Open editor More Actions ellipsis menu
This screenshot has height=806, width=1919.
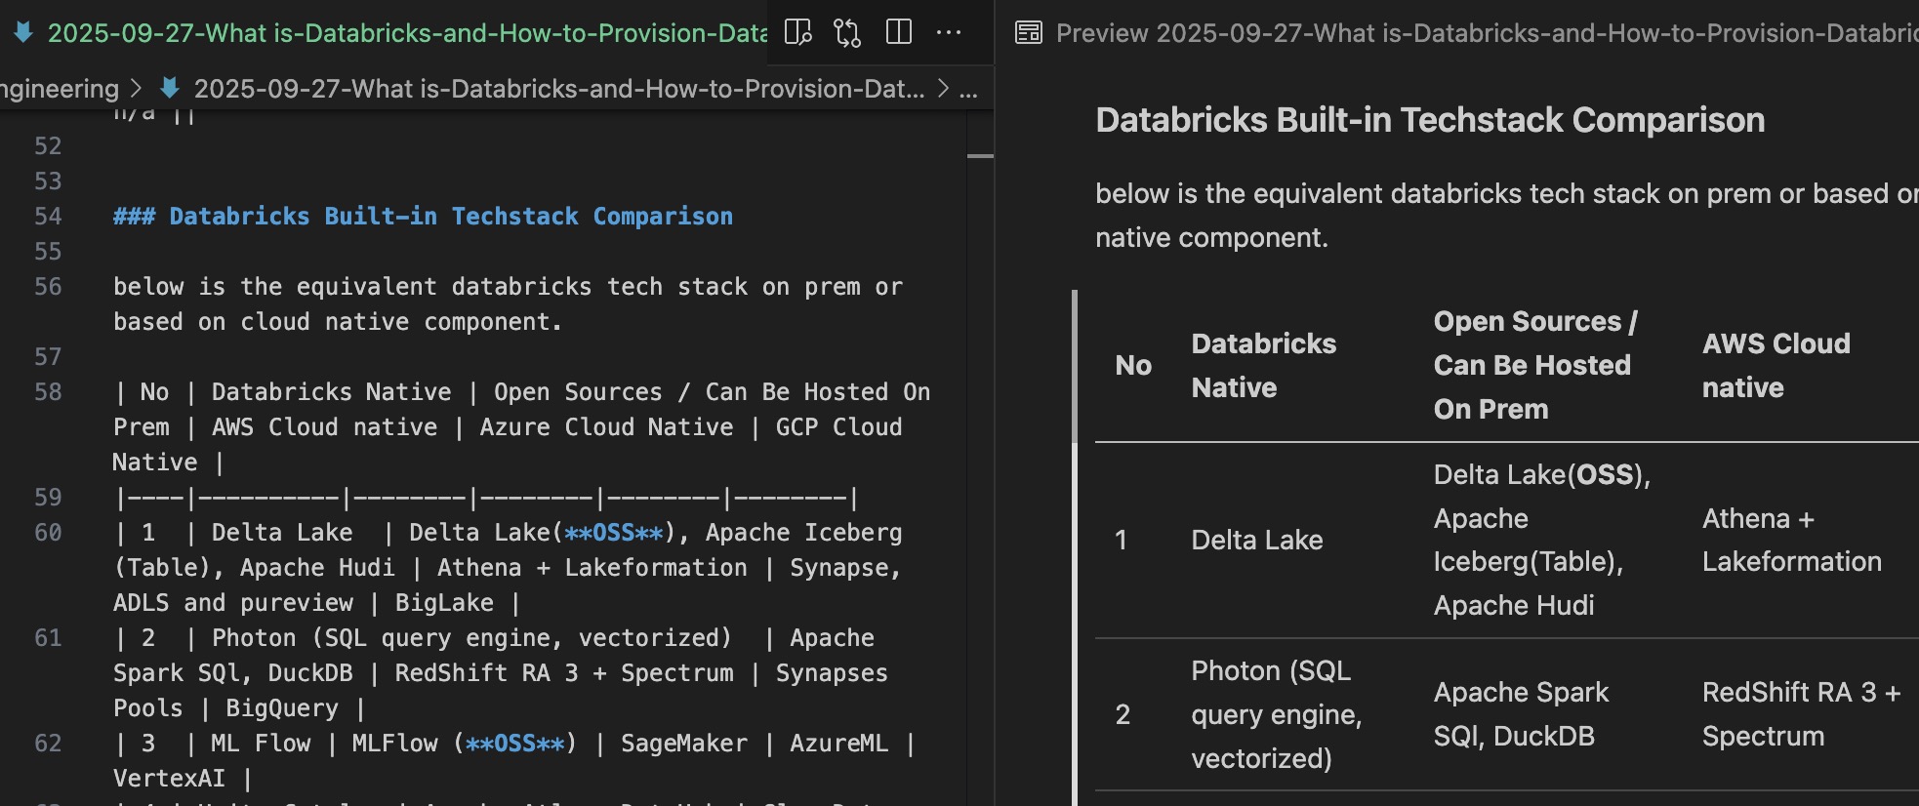tap(949, 33)
